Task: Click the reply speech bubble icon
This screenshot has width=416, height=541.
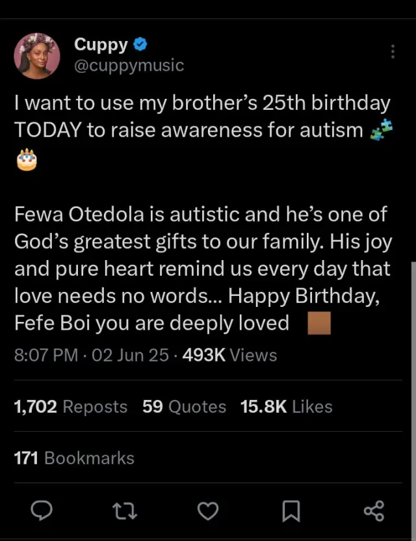Action: (x=42, y=511)
